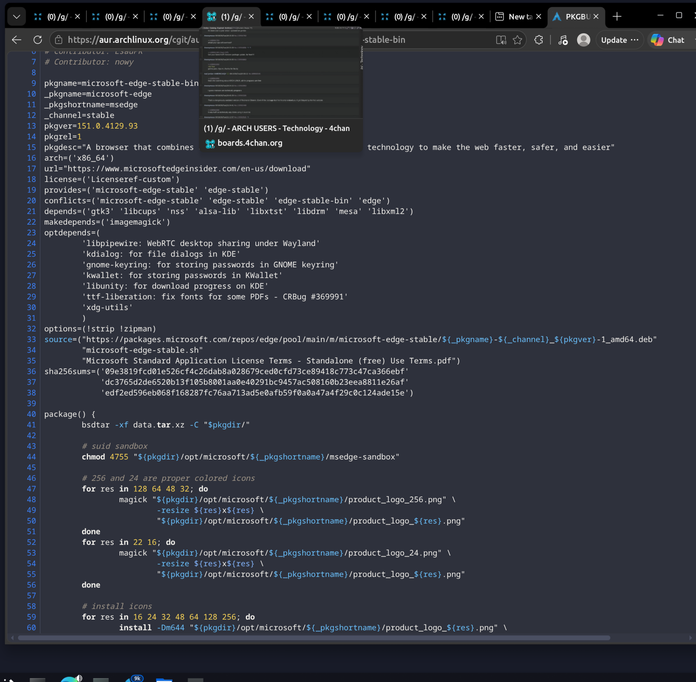The width and height of the screenshot is (696, 682).
Task: Click the 'gnome-keyring' optdepends entry
Action: [x=210, y=265]
